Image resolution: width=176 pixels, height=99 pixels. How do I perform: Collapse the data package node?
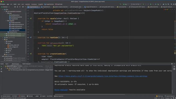pos(6,13)
